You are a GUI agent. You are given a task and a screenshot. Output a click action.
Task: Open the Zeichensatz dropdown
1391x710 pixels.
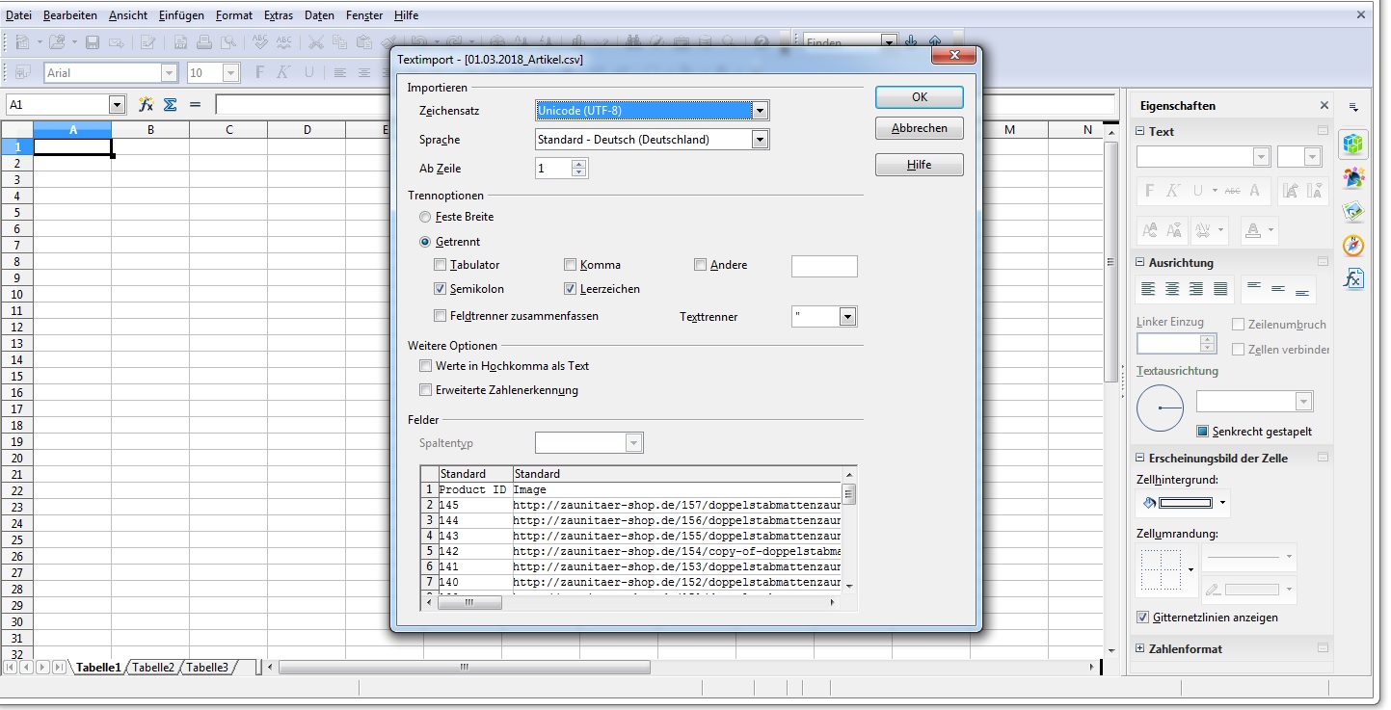[x=760, y=111]
